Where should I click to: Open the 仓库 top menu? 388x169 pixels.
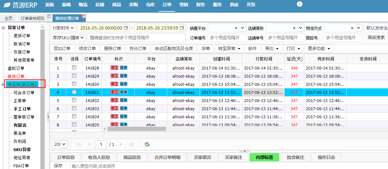coord(150,5)
